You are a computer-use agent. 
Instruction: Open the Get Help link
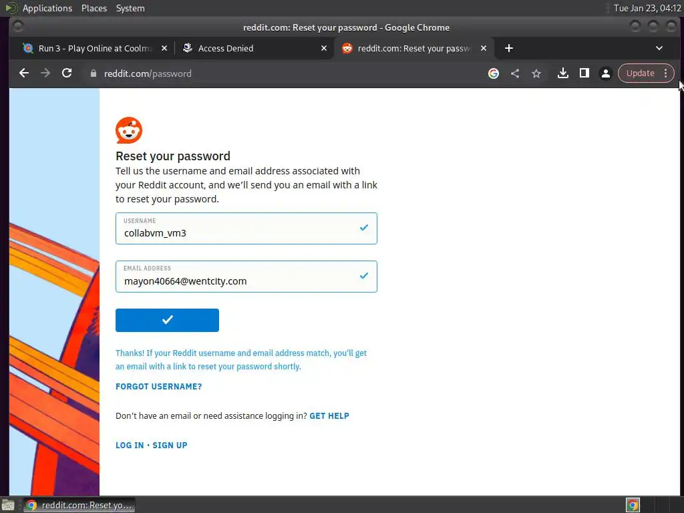click(329, 415)
